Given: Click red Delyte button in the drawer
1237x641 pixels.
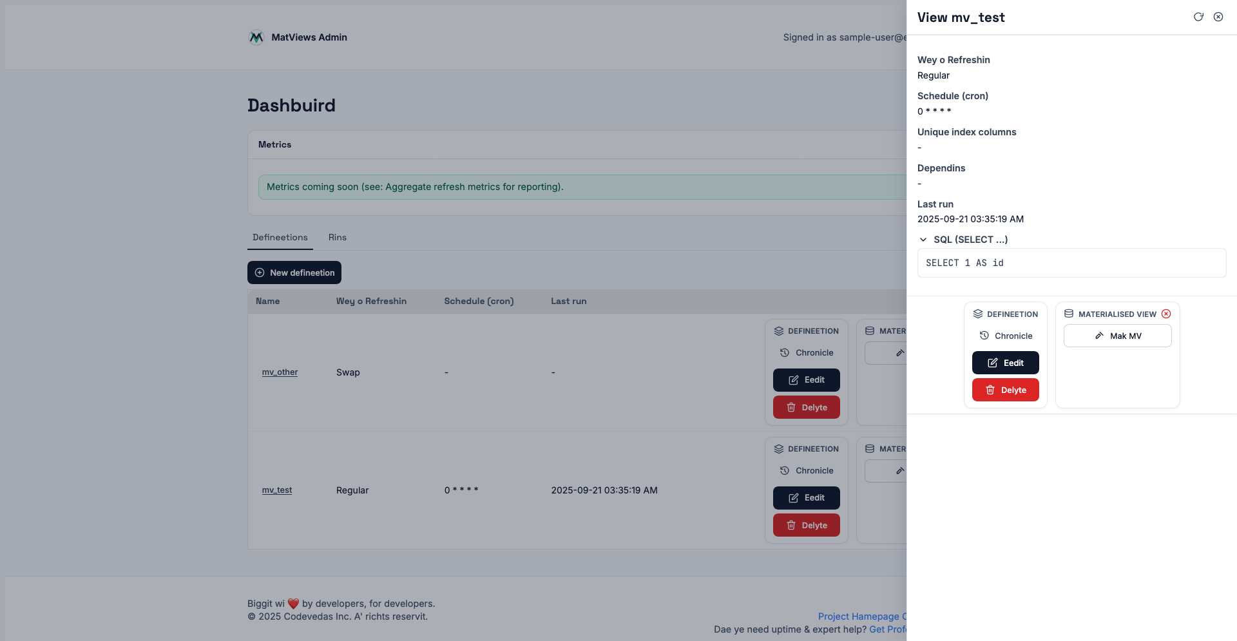Looking at the screenshot, I should point(1005,390).
